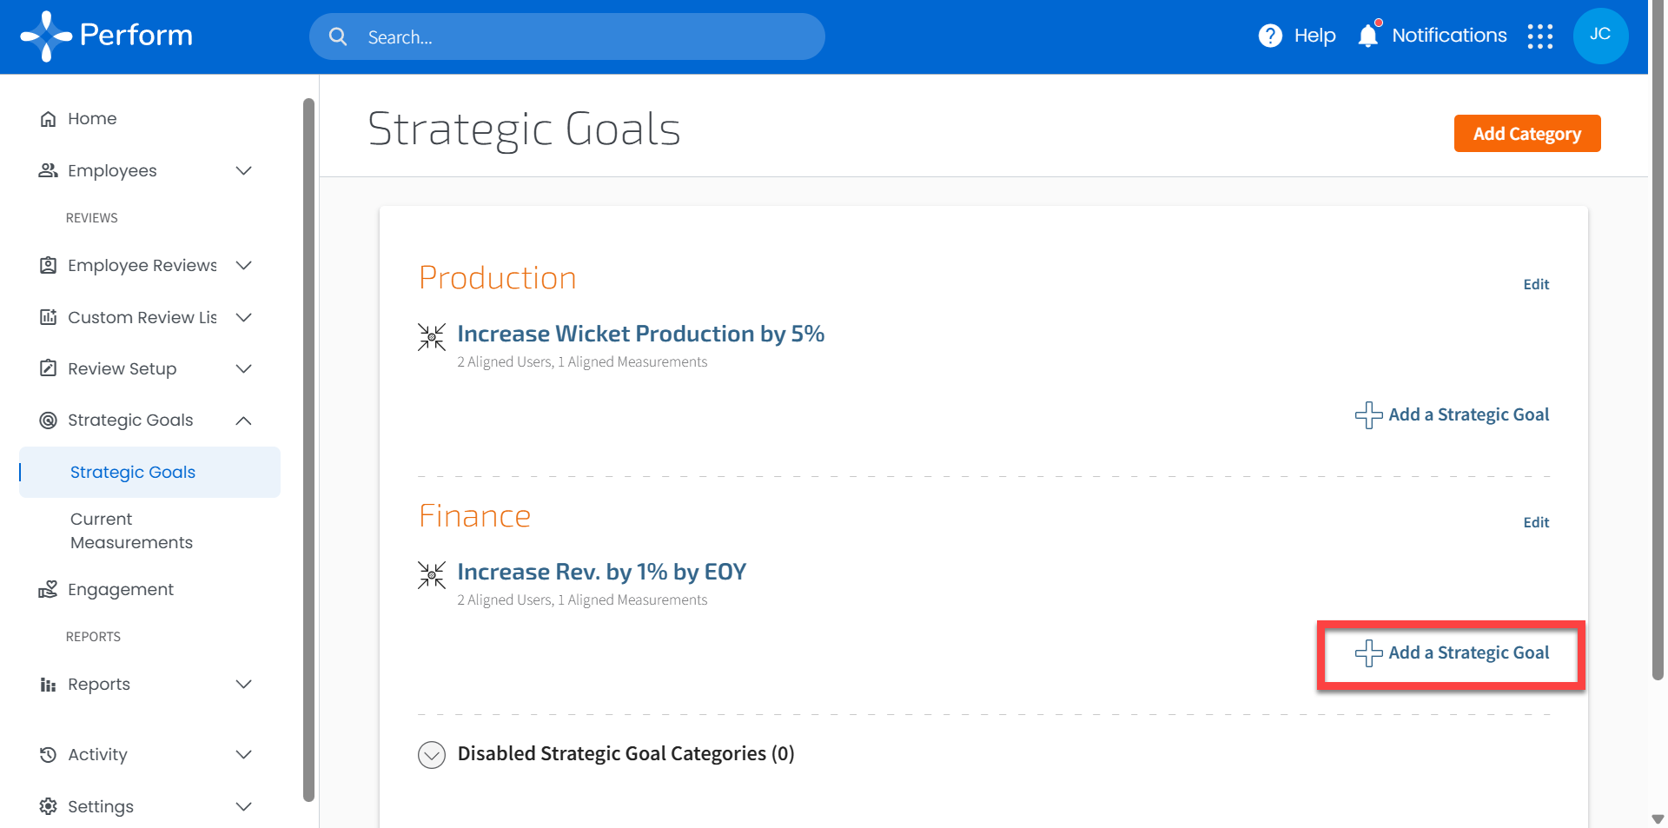Viewport: 1668px width, 828px height.
Task: Open the JC user avatar menu
Action: tap(1600, 36)
